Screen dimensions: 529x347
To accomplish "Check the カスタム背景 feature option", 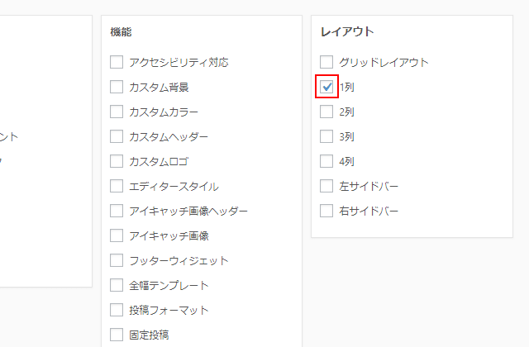I will tap(117, 87).
